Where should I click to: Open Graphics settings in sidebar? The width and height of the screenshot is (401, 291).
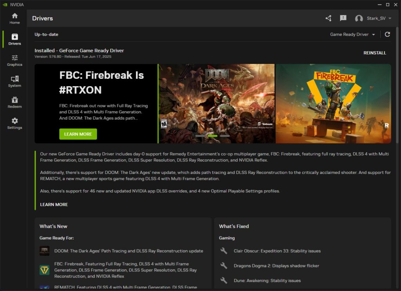click(14, 61)
